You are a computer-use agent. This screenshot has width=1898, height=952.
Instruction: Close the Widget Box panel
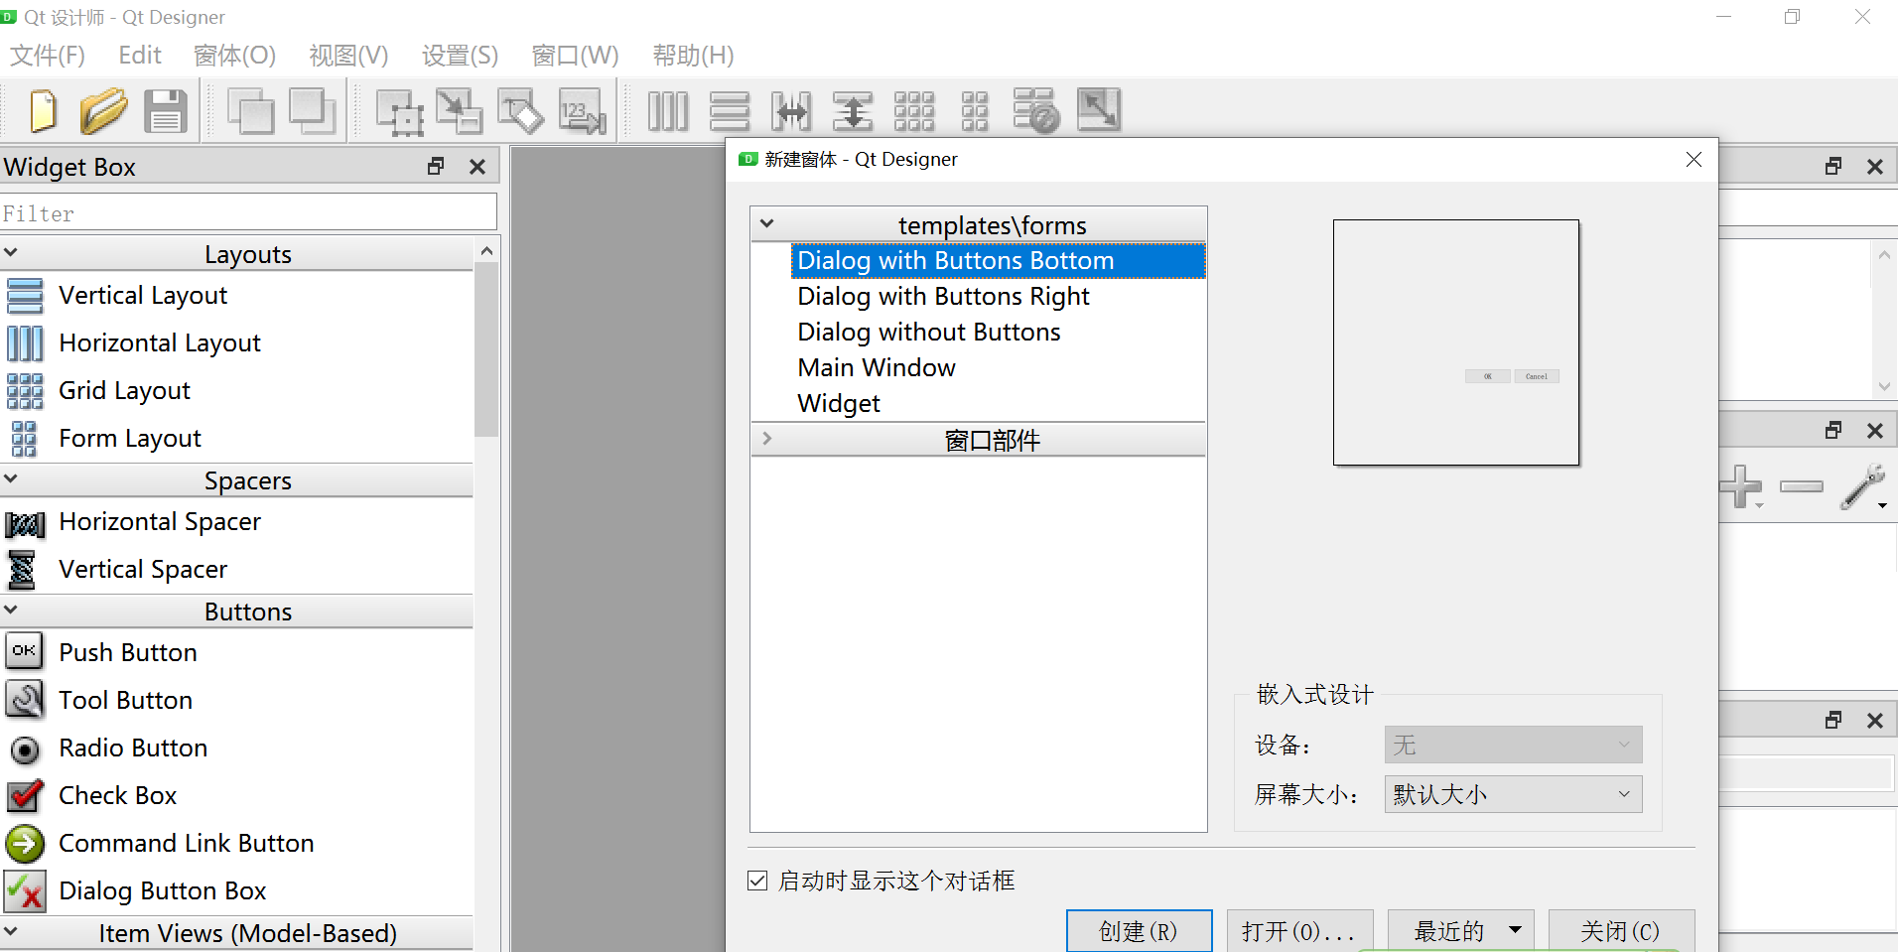tap(477, 166)
